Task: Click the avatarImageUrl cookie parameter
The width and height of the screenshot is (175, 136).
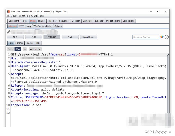Action: click(x=154, y=97)
